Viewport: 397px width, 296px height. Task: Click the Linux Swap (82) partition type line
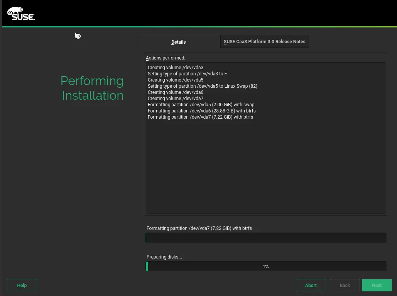[x=202, y=86]
